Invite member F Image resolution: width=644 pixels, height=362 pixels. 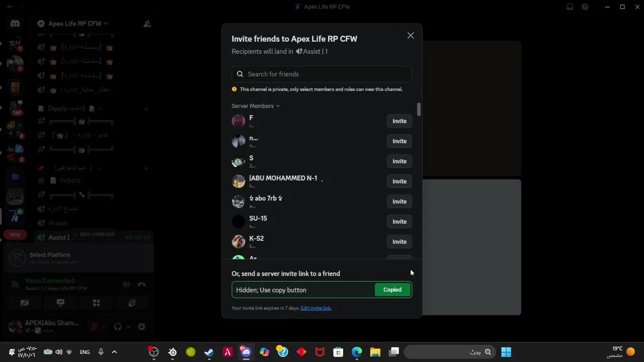pyautogui.click(x=399, y=121)
